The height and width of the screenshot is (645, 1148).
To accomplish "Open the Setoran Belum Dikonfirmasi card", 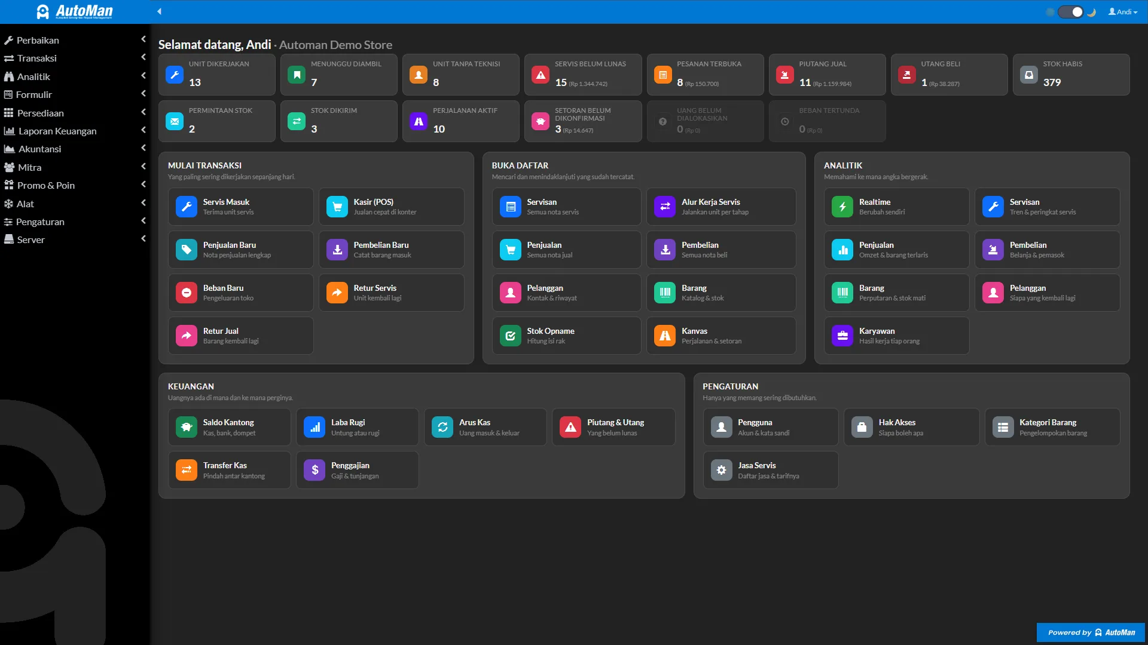I will (x=583, y=121).
